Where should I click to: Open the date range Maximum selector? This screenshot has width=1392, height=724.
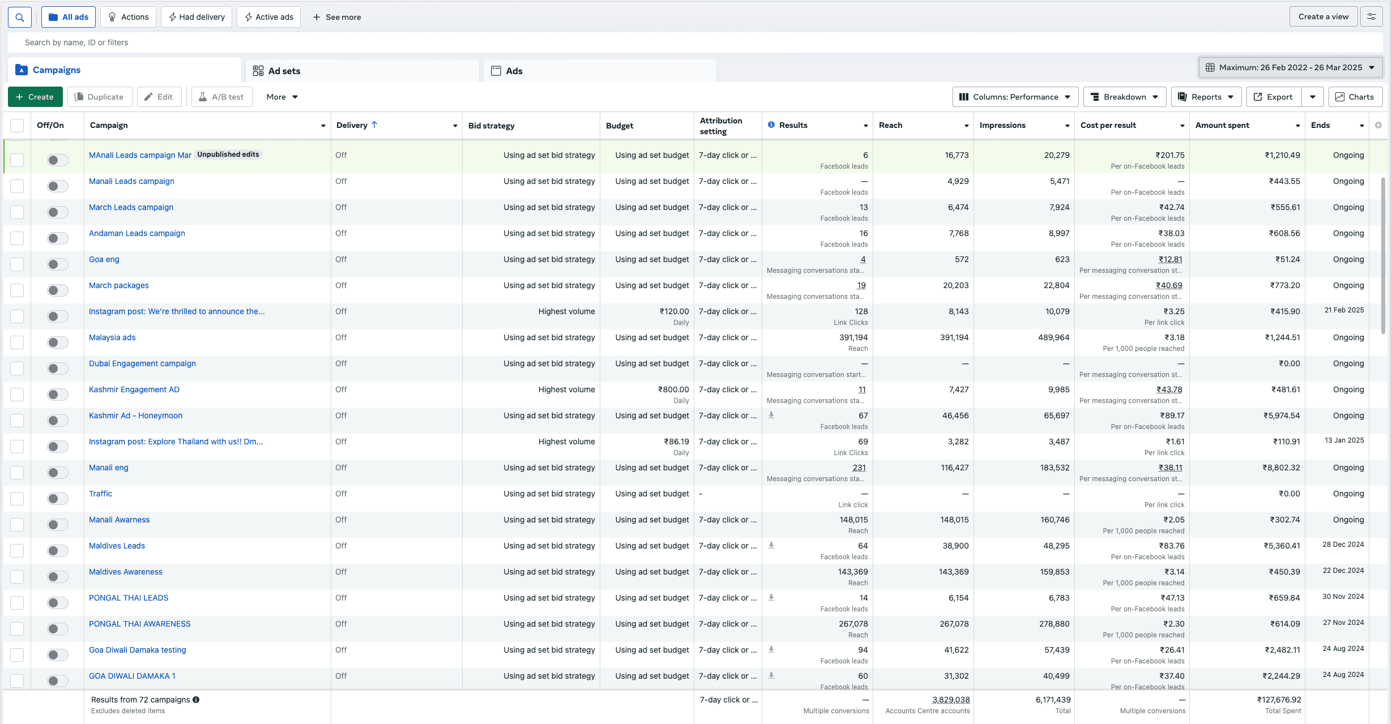click(x=1290, y=67)
